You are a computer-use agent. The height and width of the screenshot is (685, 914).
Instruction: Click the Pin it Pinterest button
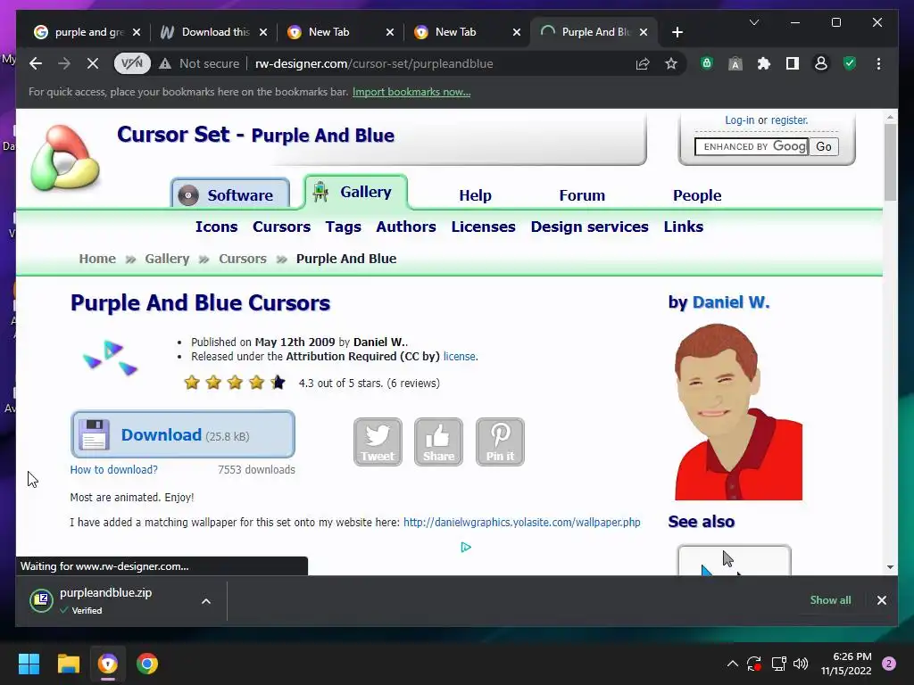[500, 442]
